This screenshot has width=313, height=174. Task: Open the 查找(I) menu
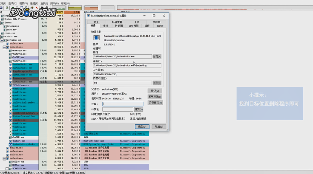coord(44,3)
